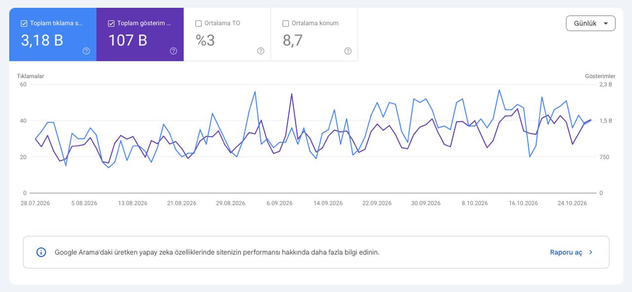Screen dimensions: 632x292
Task: Click the 40 left axis value
Action: coord(23,121)
